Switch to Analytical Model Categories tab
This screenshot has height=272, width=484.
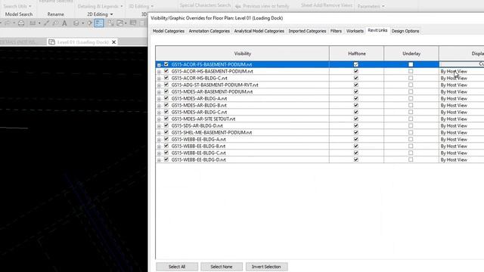coord(259,31)
